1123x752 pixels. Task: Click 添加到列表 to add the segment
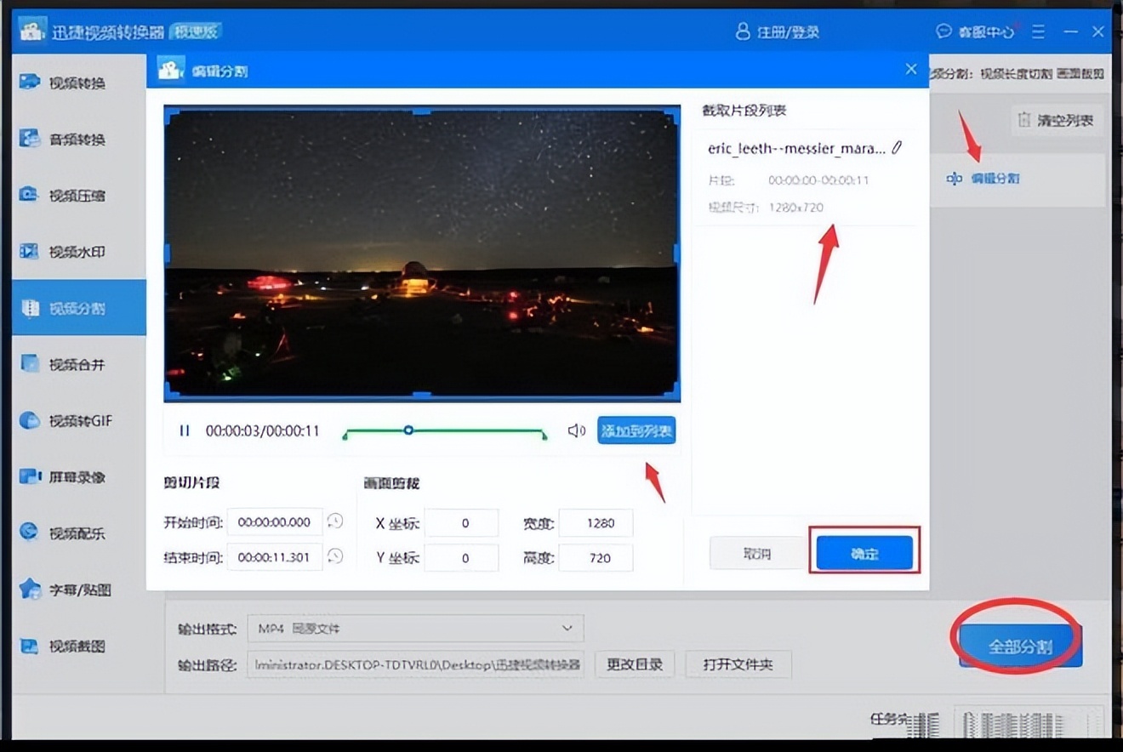[x=637, y=430]
